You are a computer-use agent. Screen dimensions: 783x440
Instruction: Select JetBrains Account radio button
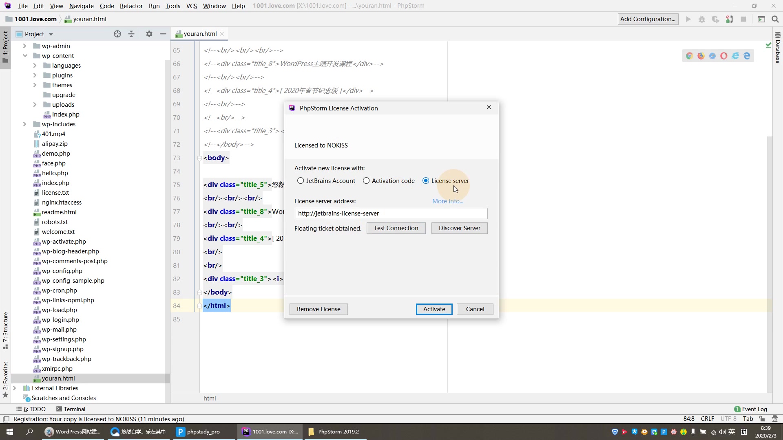click(x=301, y=181)
